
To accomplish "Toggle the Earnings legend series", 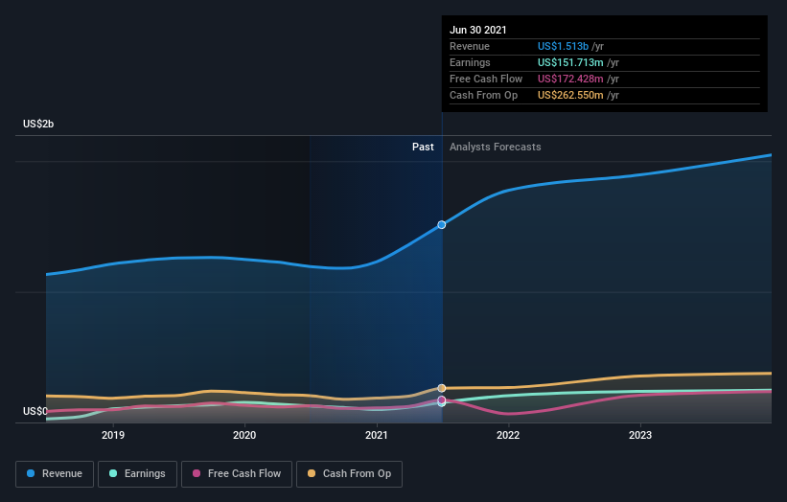I will click(137, 474).
